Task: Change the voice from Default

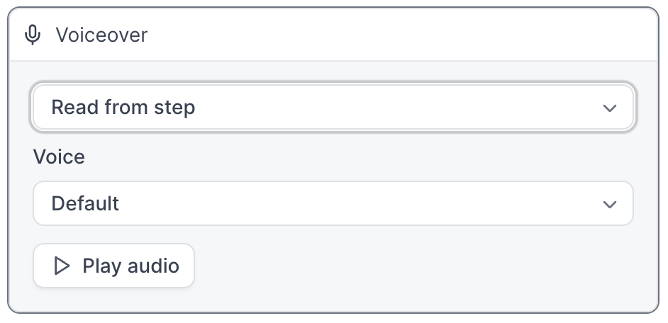Action: click(333, 203)
